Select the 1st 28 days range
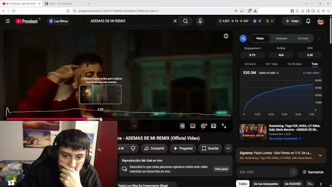 click(x=294, y=64)
